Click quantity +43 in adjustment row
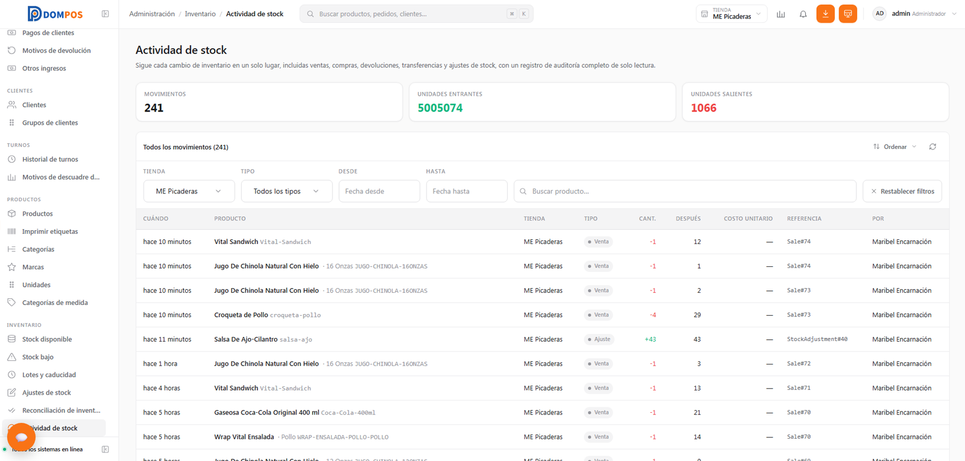Viewport: 965px width, 461px height. [x=650, y=339]
